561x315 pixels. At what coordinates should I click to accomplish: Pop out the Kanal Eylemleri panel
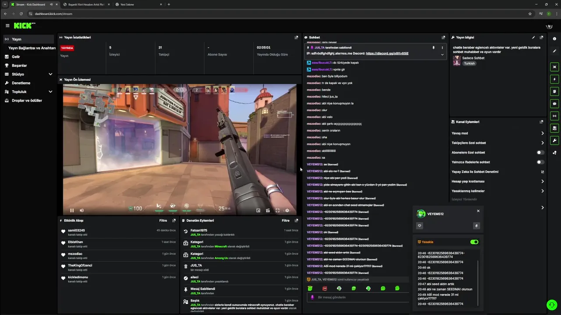point(541,122)
